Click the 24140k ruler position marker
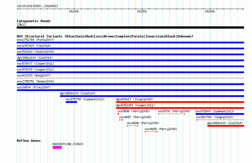The width and height of the screenshot is (252, 163). pyautogui.click(x=74, y=11)
